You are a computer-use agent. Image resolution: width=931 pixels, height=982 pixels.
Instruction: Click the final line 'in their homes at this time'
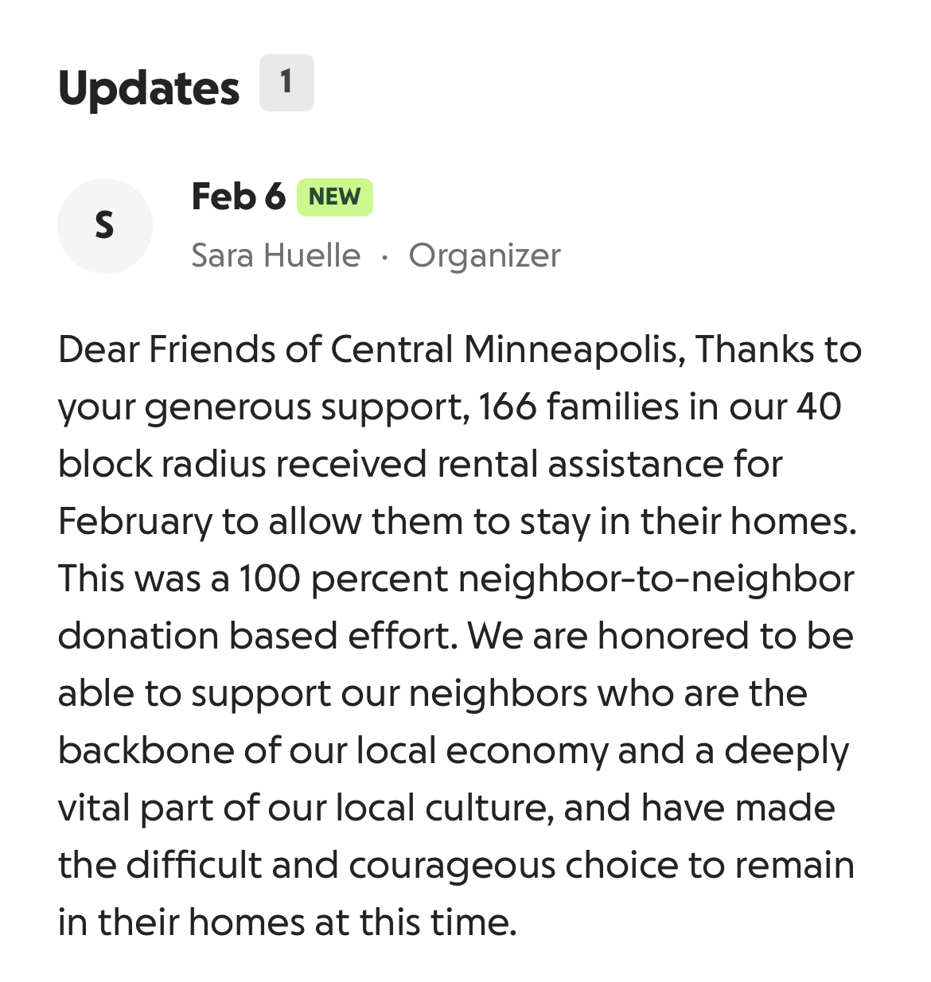pos(287,922)
